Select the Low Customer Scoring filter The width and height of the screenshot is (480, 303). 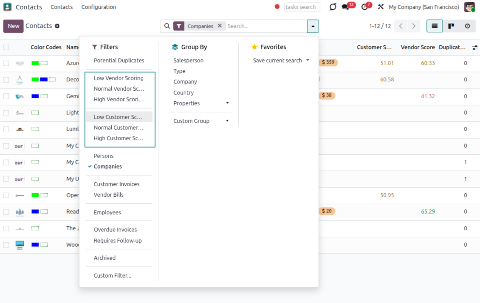(x=118, y=117)
